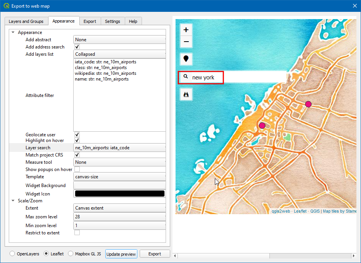
Task: Switch to the Layers and Groups tab
Action: (26, 21)
